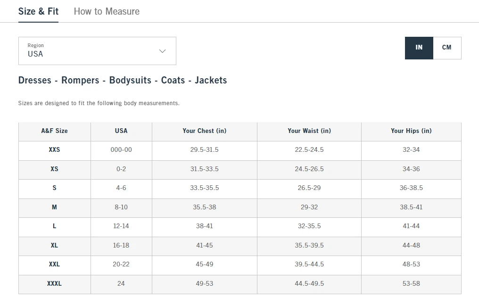The height and width of the screenshot is (306, 479).
Task: Click the 000-00 USA size cell
Action: tap(121, 149)
